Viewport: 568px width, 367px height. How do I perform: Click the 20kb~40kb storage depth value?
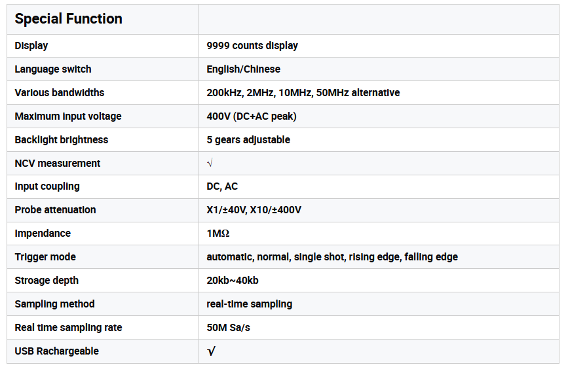233,281
